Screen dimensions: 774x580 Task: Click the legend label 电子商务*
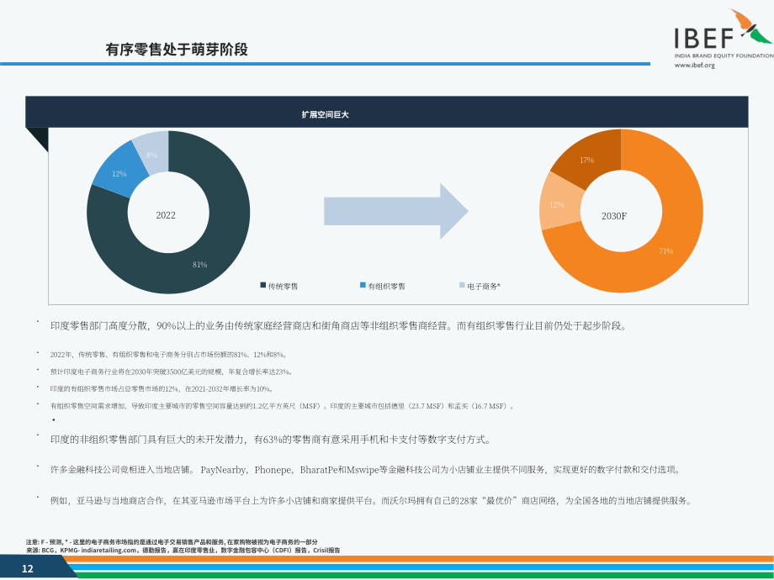[484, 286]
